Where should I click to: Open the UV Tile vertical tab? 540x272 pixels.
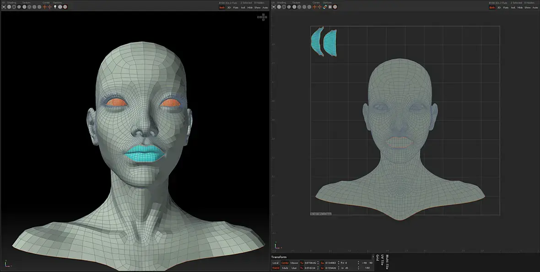point(382,260)
